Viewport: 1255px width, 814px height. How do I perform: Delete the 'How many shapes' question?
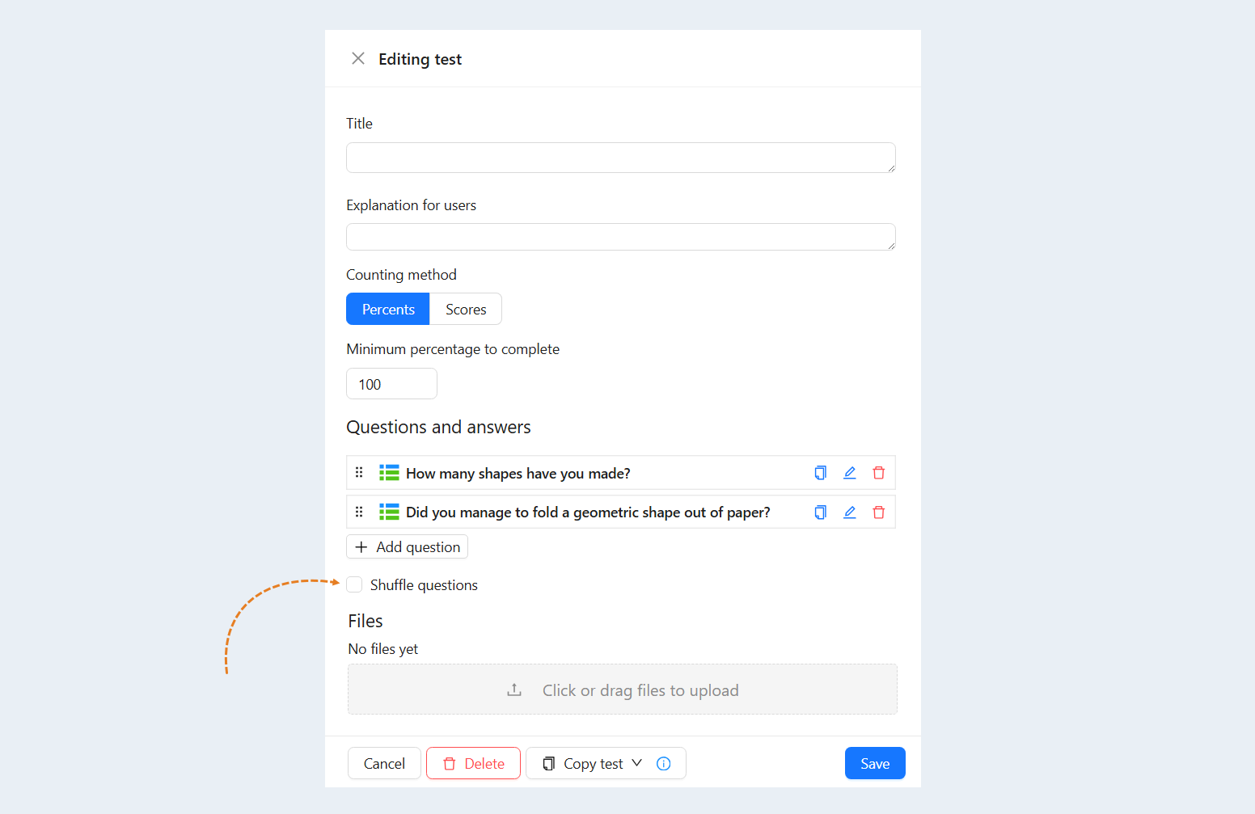[x=878, y=473]
